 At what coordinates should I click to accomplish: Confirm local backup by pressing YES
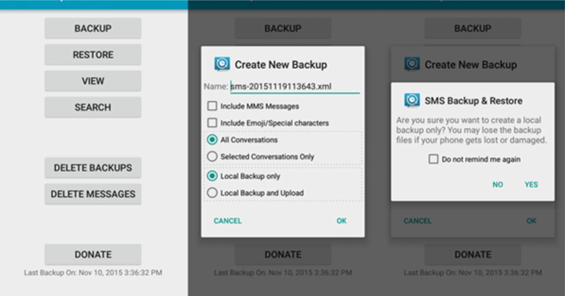[531, 185]
